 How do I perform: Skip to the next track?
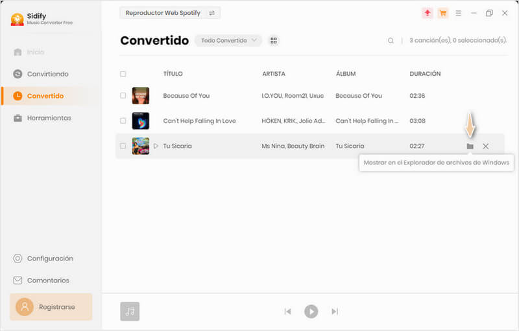(x=335, y=312)
